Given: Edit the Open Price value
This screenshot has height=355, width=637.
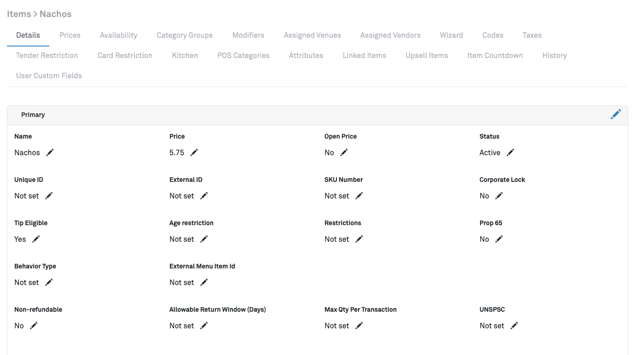Looking at the screenshot, I should [x=344, y=152].
